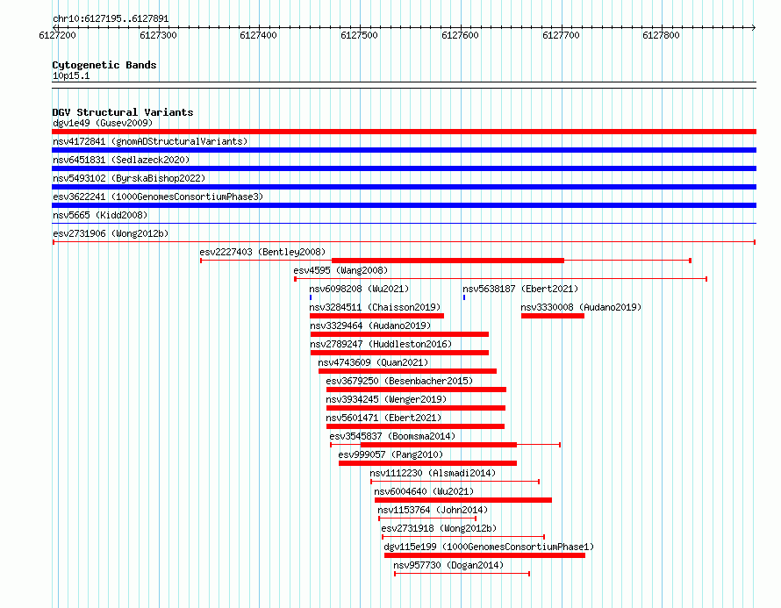Click the 10p15.1 band label
Image resolution: width=781 pixels, height=608 pixels.
[71, 75]
